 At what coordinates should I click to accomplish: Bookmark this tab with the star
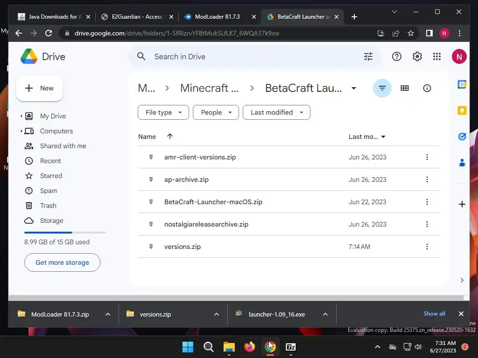pos(411,33)
